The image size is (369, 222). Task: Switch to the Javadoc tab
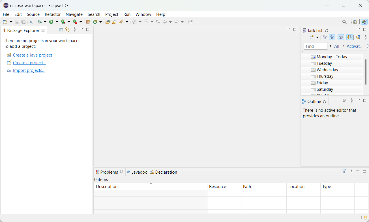point(137,172)
